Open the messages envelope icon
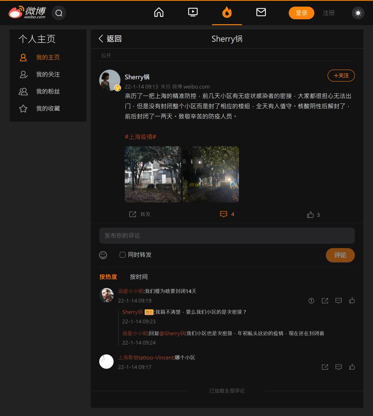Image resolution: width=373 pixels, height=416 pixels. 261,12
